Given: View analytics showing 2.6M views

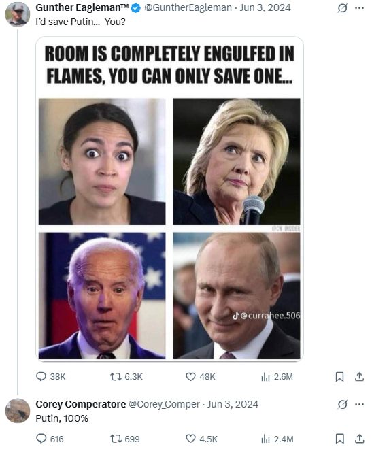Looking at the screenshot, I should point(277,377).
